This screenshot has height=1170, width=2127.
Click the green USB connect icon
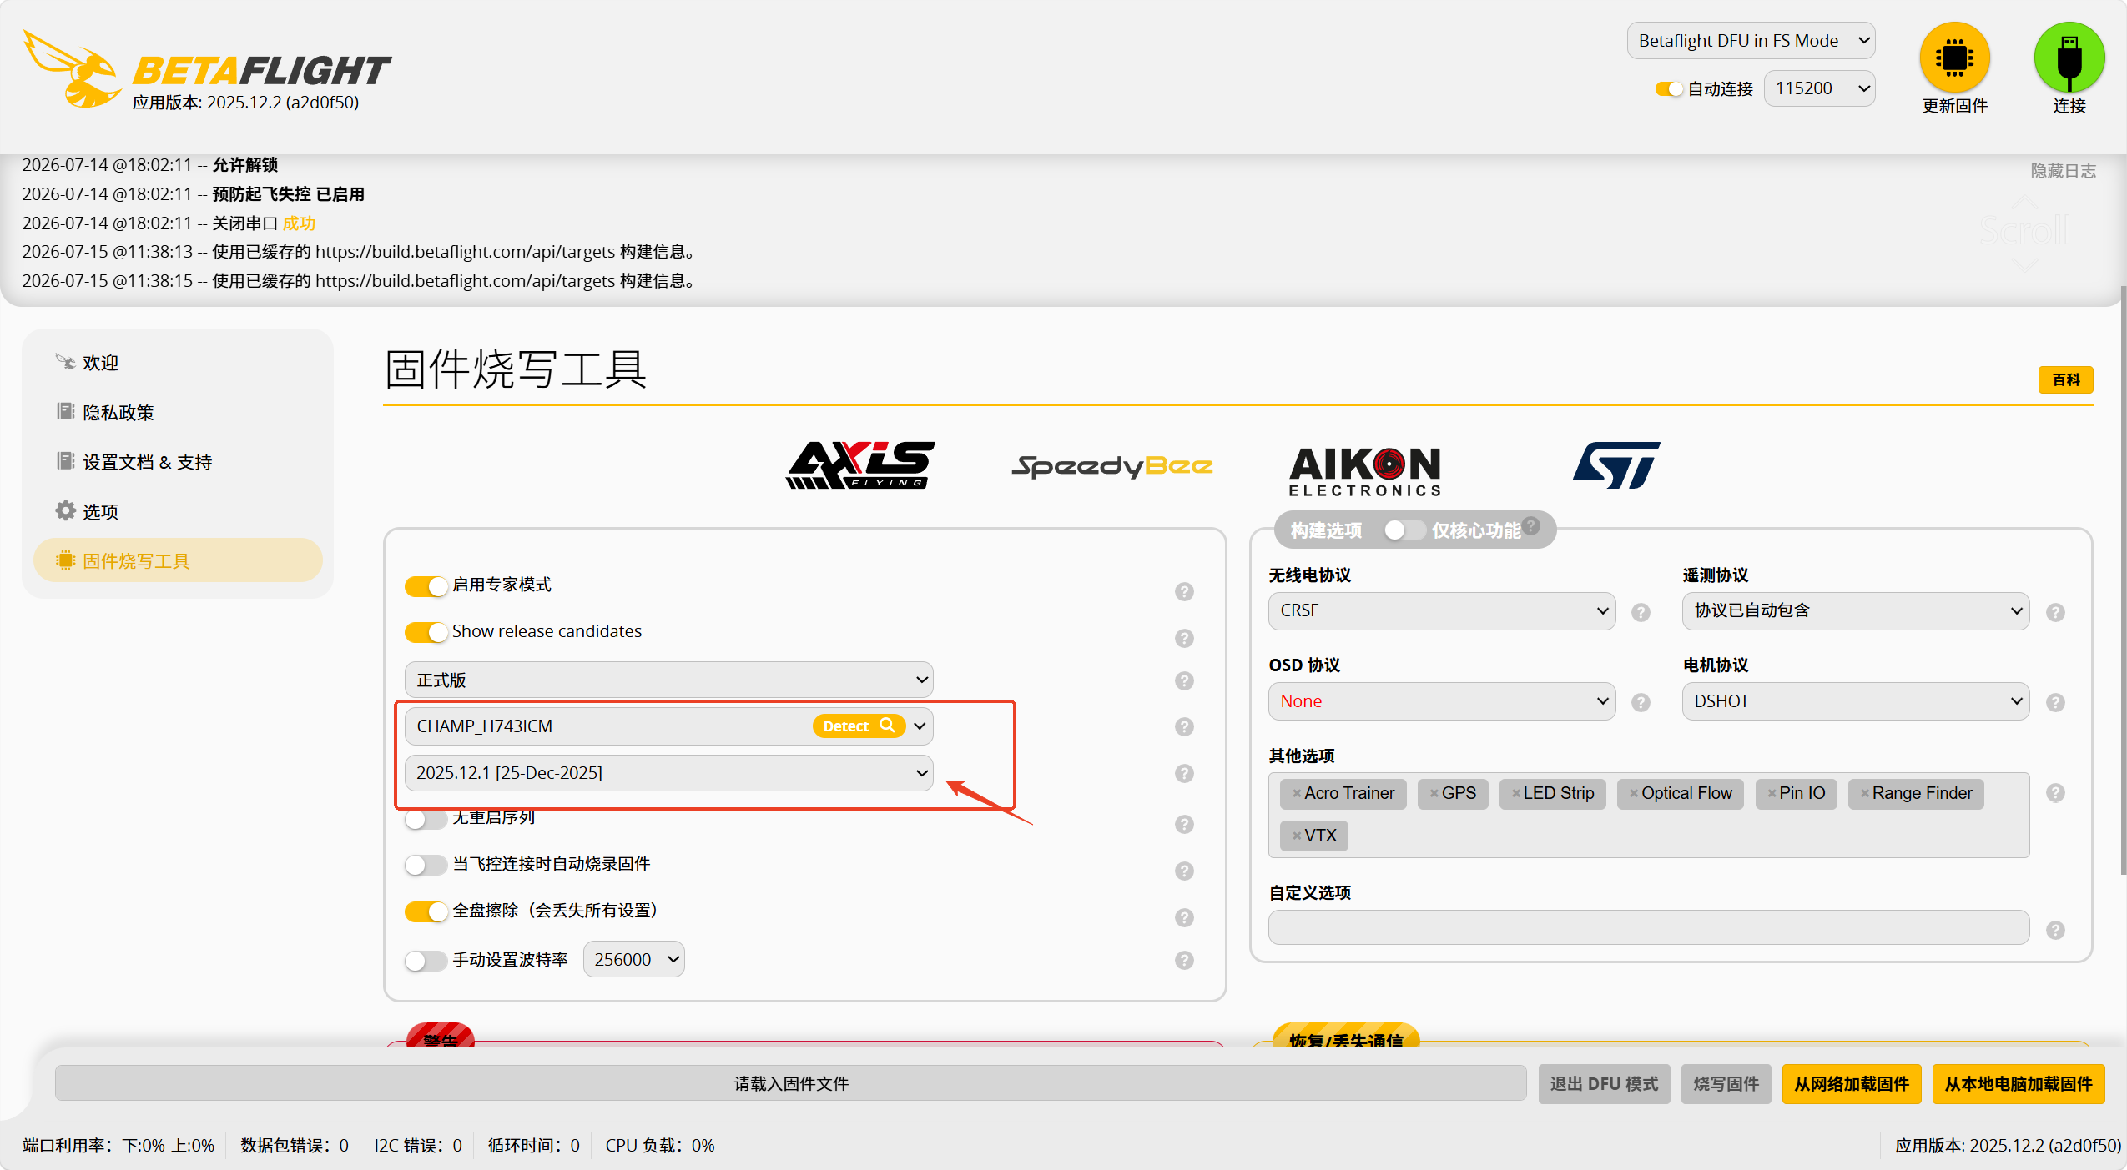(2069, 58)
